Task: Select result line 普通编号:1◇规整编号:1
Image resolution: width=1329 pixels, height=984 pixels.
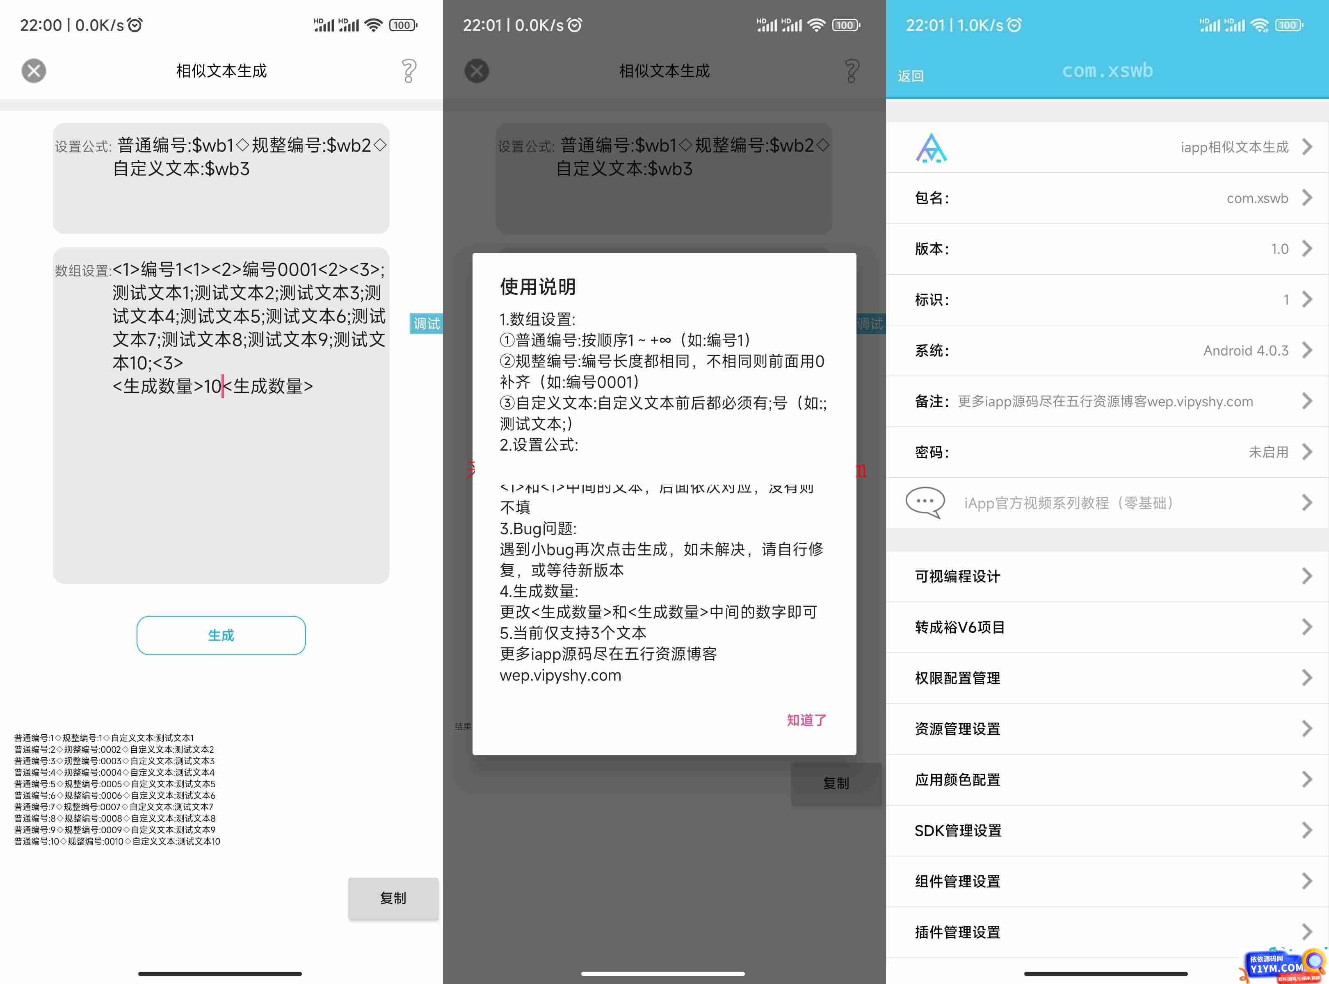Action: click(x=104, y=738)
